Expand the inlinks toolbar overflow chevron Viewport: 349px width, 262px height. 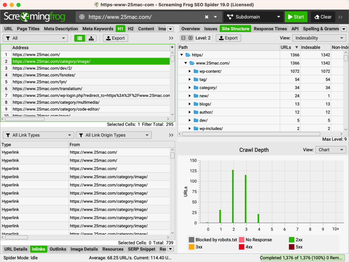(171, 135)
